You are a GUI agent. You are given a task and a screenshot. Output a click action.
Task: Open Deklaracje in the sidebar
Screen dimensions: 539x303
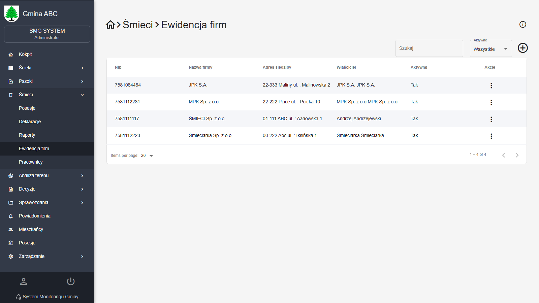tap(30, 122)
